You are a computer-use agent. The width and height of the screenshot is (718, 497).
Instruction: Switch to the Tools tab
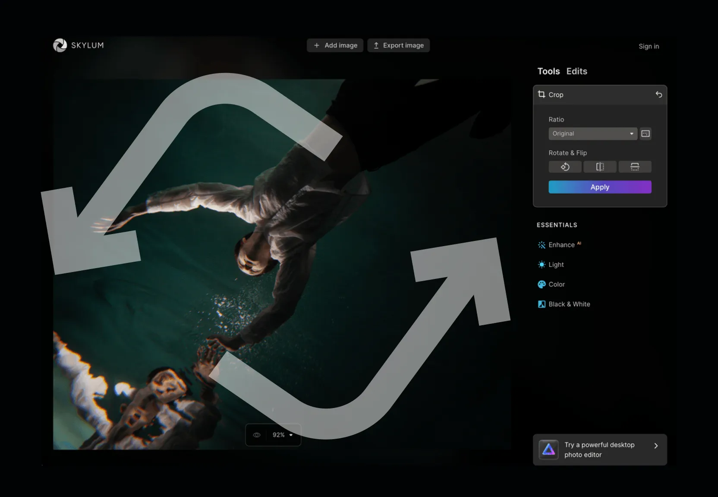[x=548, y=71]
